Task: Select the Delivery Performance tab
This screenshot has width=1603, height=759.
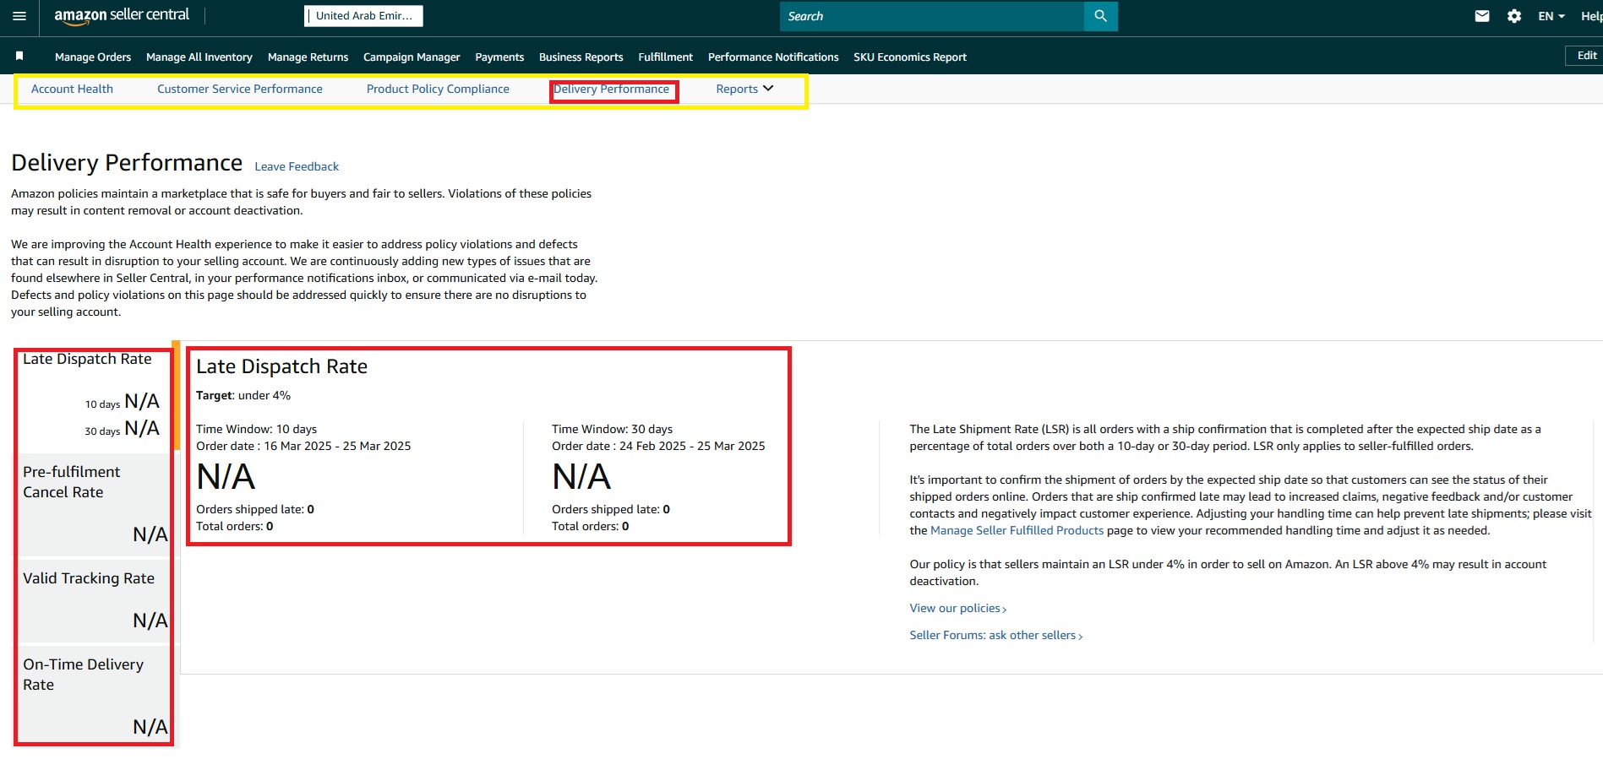Action: (x=612, y=89)
